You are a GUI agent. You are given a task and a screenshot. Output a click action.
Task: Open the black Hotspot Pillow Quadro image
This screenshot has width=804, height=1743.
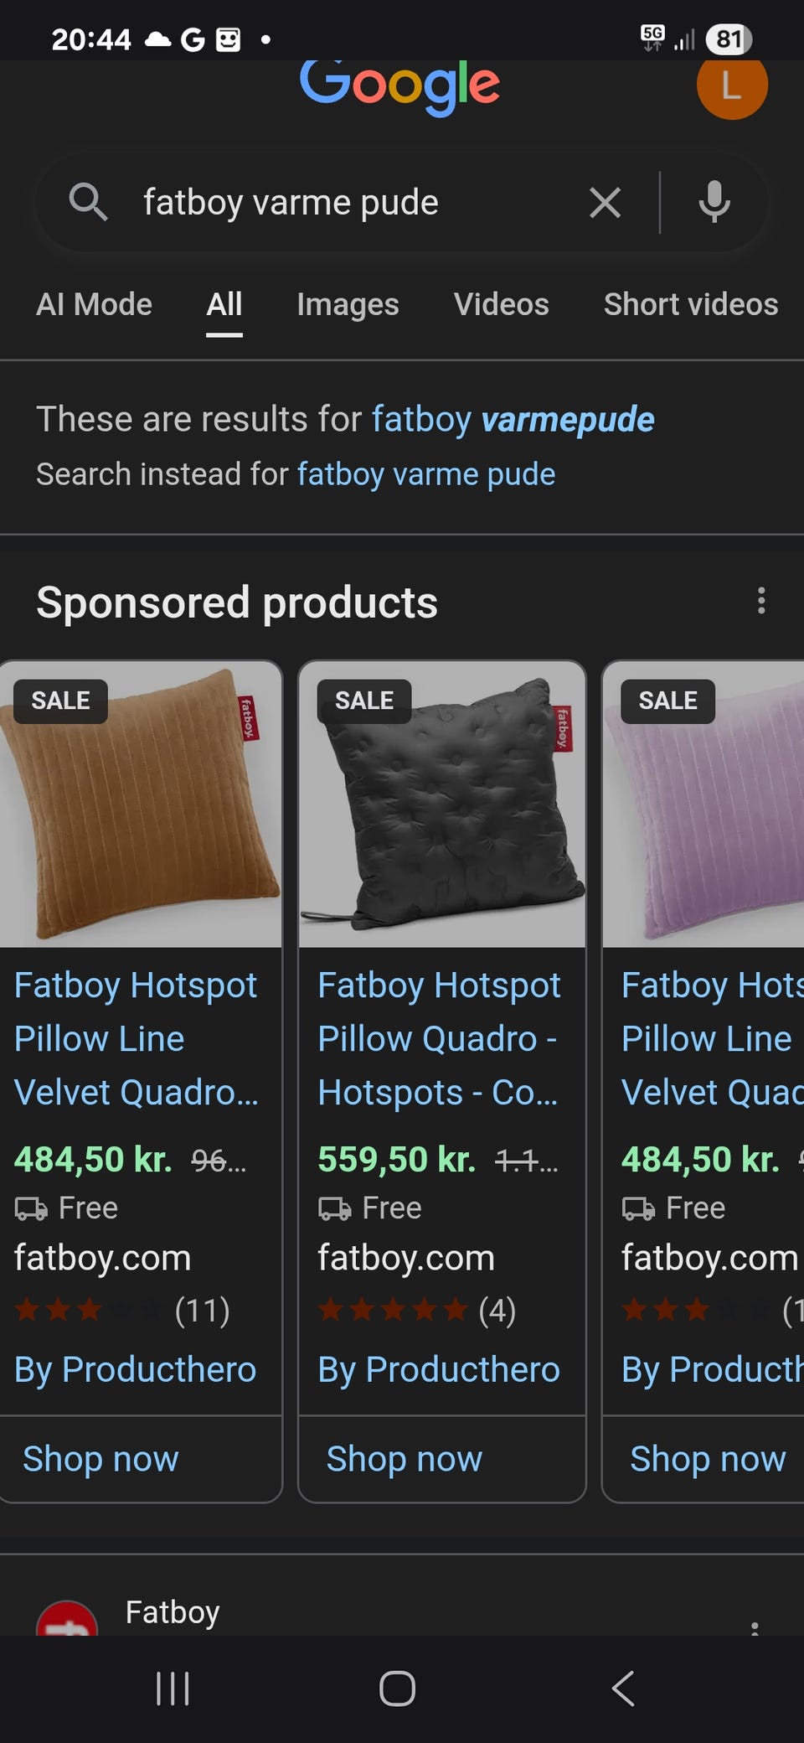pyautogui.click(x=441, y=804)
